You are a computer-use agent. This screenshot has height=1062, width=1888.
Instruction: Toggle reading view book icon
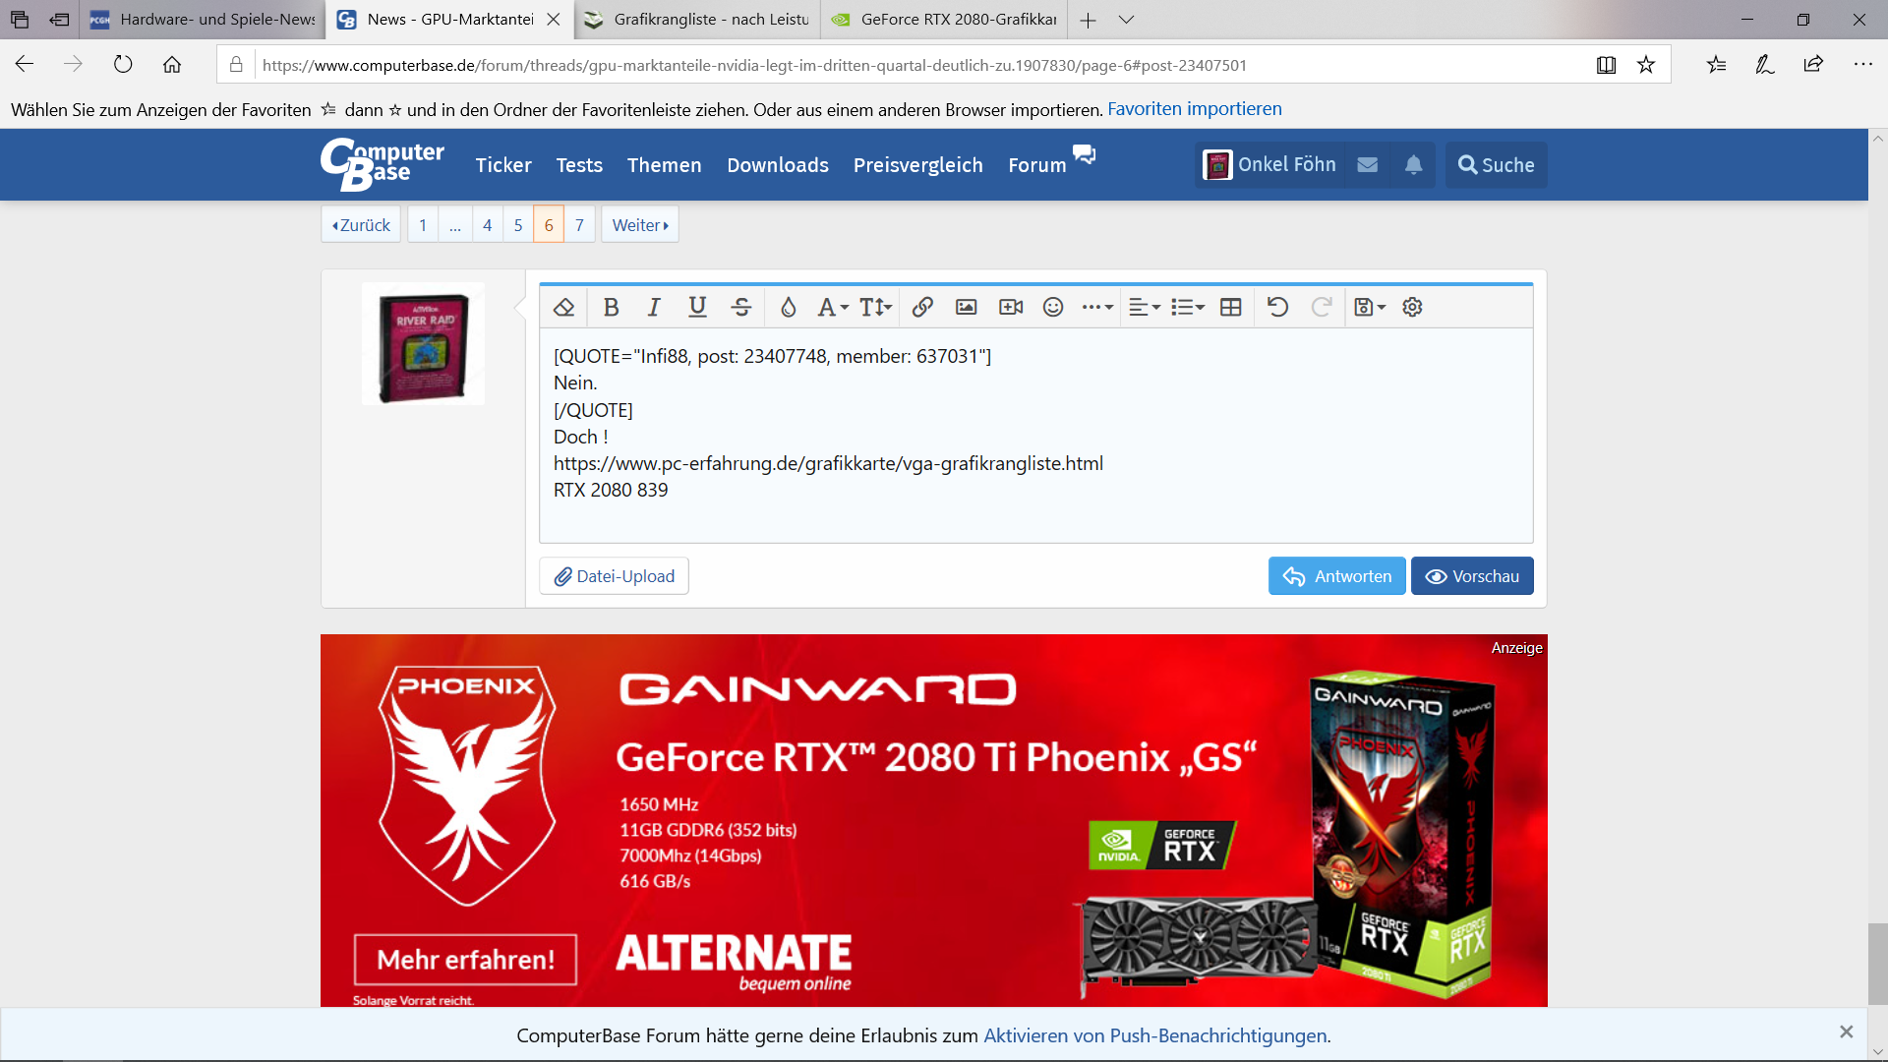tap(1606, 65)
